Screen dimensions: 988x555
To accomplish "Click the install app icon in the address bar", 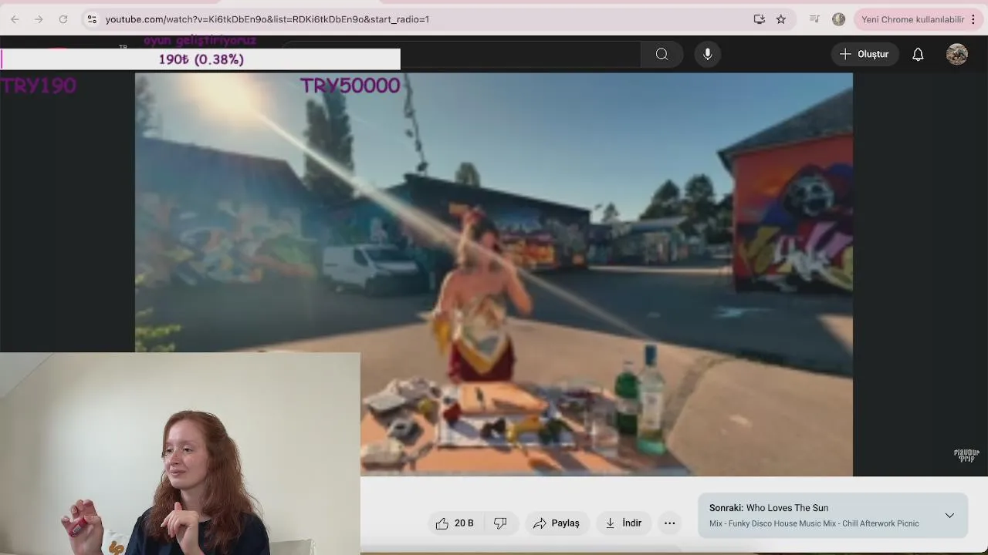I will pyautogui.click(x=760, y=19).
